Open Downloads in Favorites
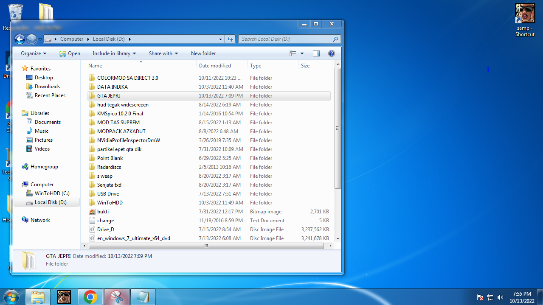 tap(47, 87)
